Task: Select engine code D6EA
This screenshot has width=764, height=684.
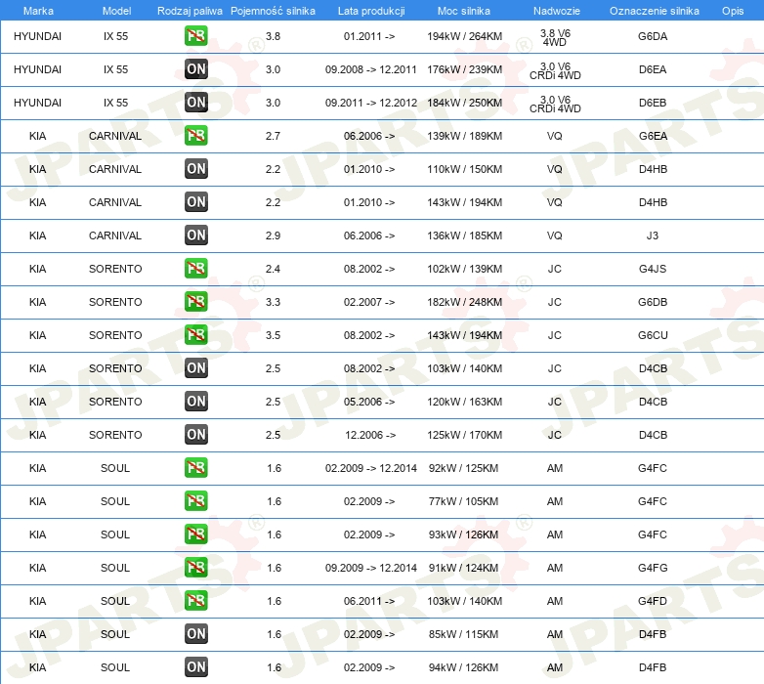Action: 653,69
